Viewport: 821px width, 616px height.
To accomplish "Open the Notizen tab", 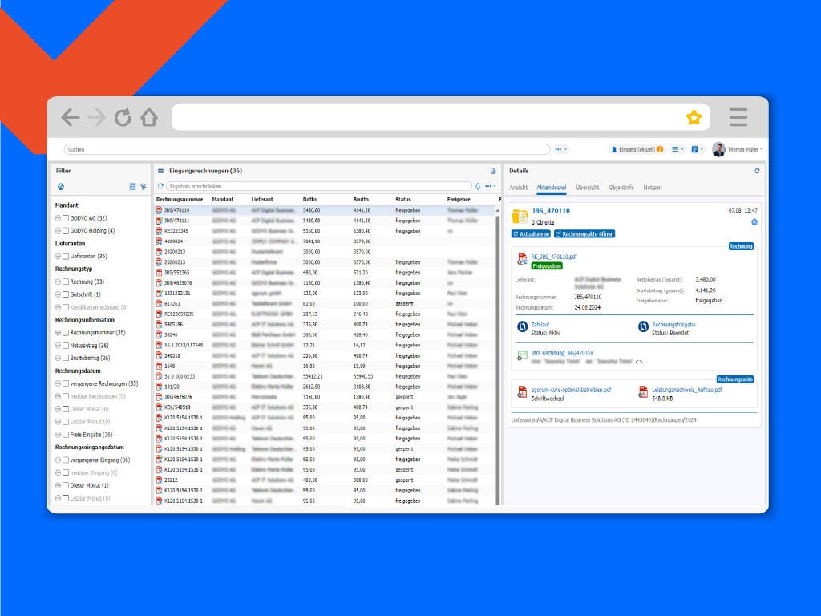I will 652,188.
